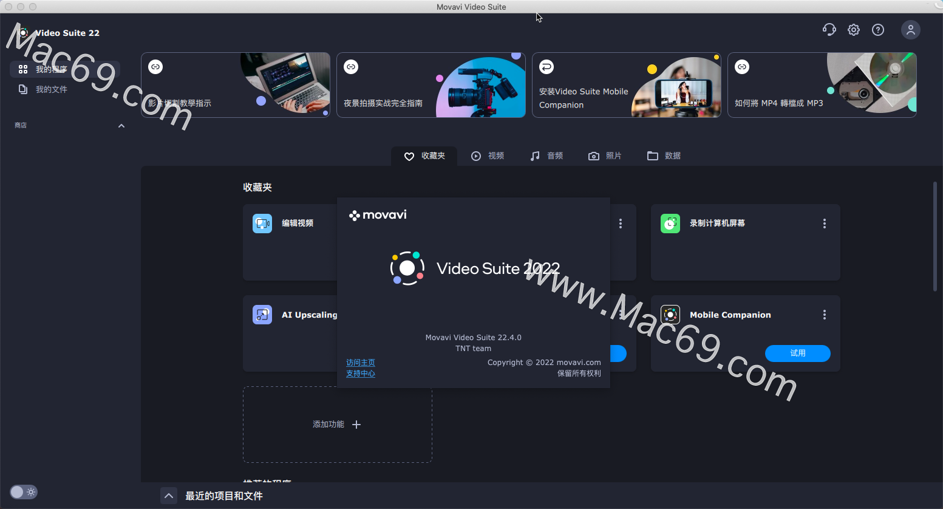The width and height of the screenshot is (943, 509).
Task: Open the account profile icon
Action: pyautogui.click(x=910, y=29)
